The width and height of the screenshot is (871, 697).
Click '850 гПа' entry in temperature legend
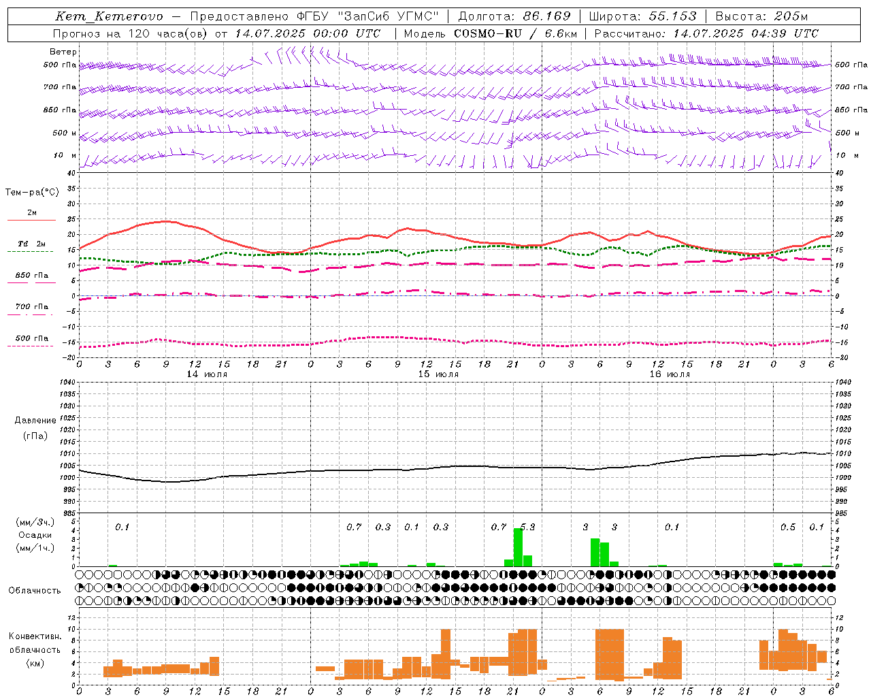pyautogui.click(x=32, y=276)
